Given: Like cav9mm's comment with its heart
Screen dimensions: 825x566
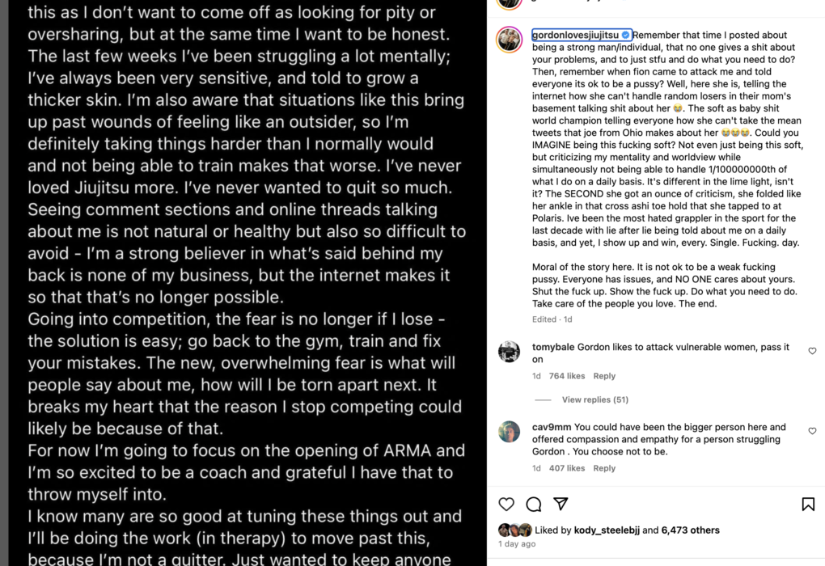Looking at the screenshot, I should pos(812,432).
